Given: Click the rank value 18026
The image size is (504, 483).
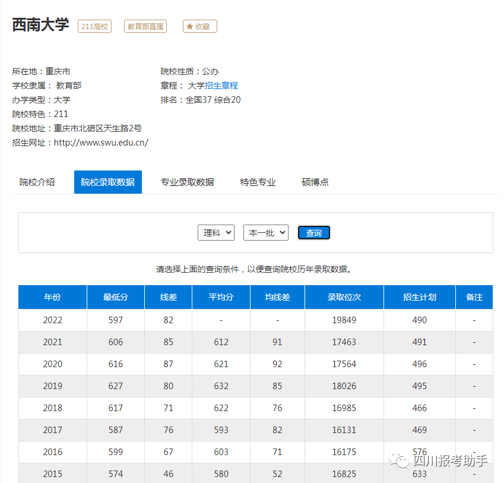Looking at the screenshot, I should click(344, 386).
